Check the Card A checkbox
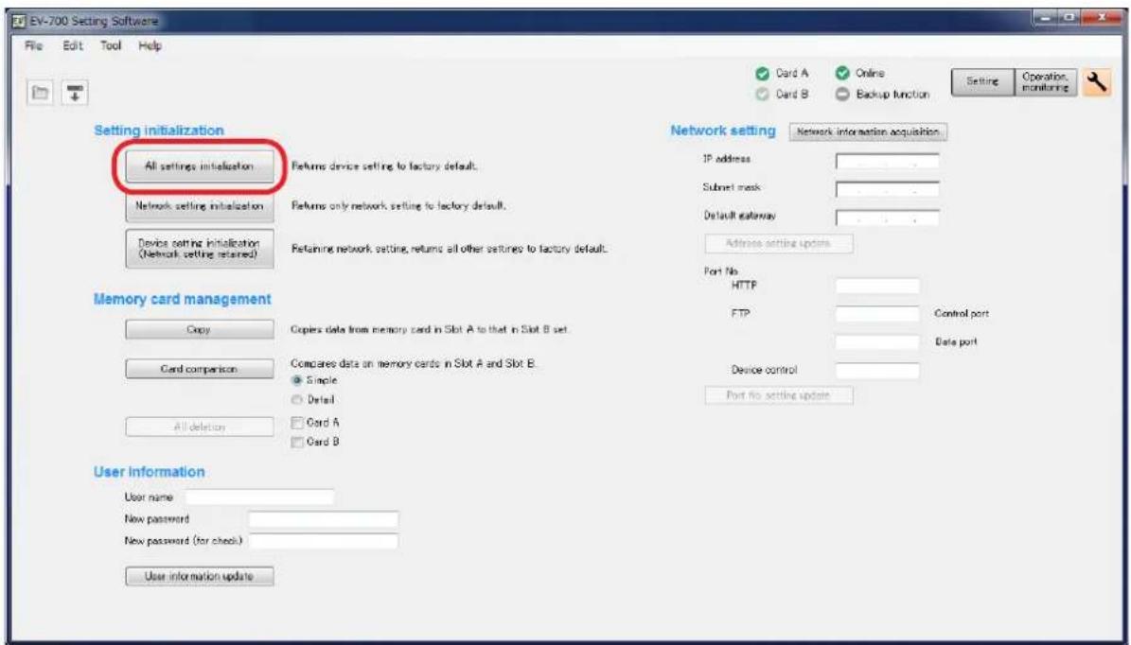This screenshot has width=1131, height=645. tap(296, 423)
